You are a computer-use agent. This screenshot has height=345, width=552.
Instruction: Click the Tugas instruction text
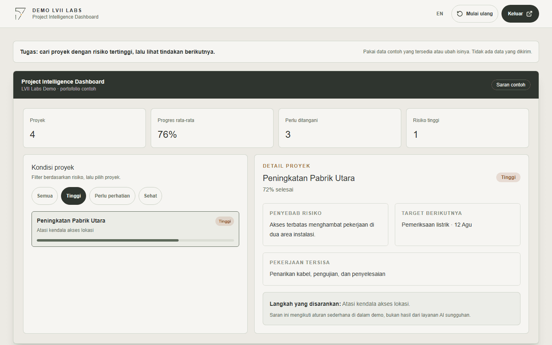coord(118,52)
